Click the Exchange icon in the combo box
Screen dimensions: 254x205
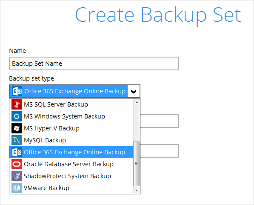tap(17, 91)
